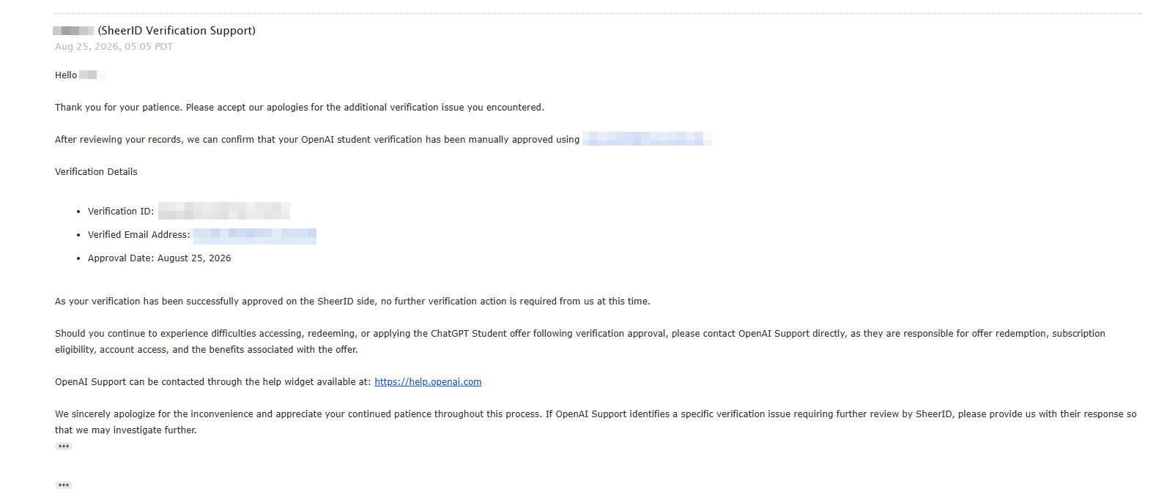Click the blurred Verified Email Address value
Screen dimensions: 1156x497
click(255, 235)
